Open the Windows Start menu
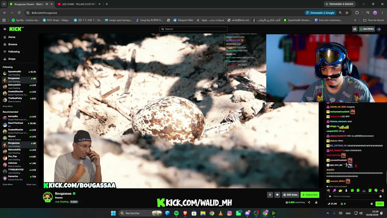 [x=113, y=213]
